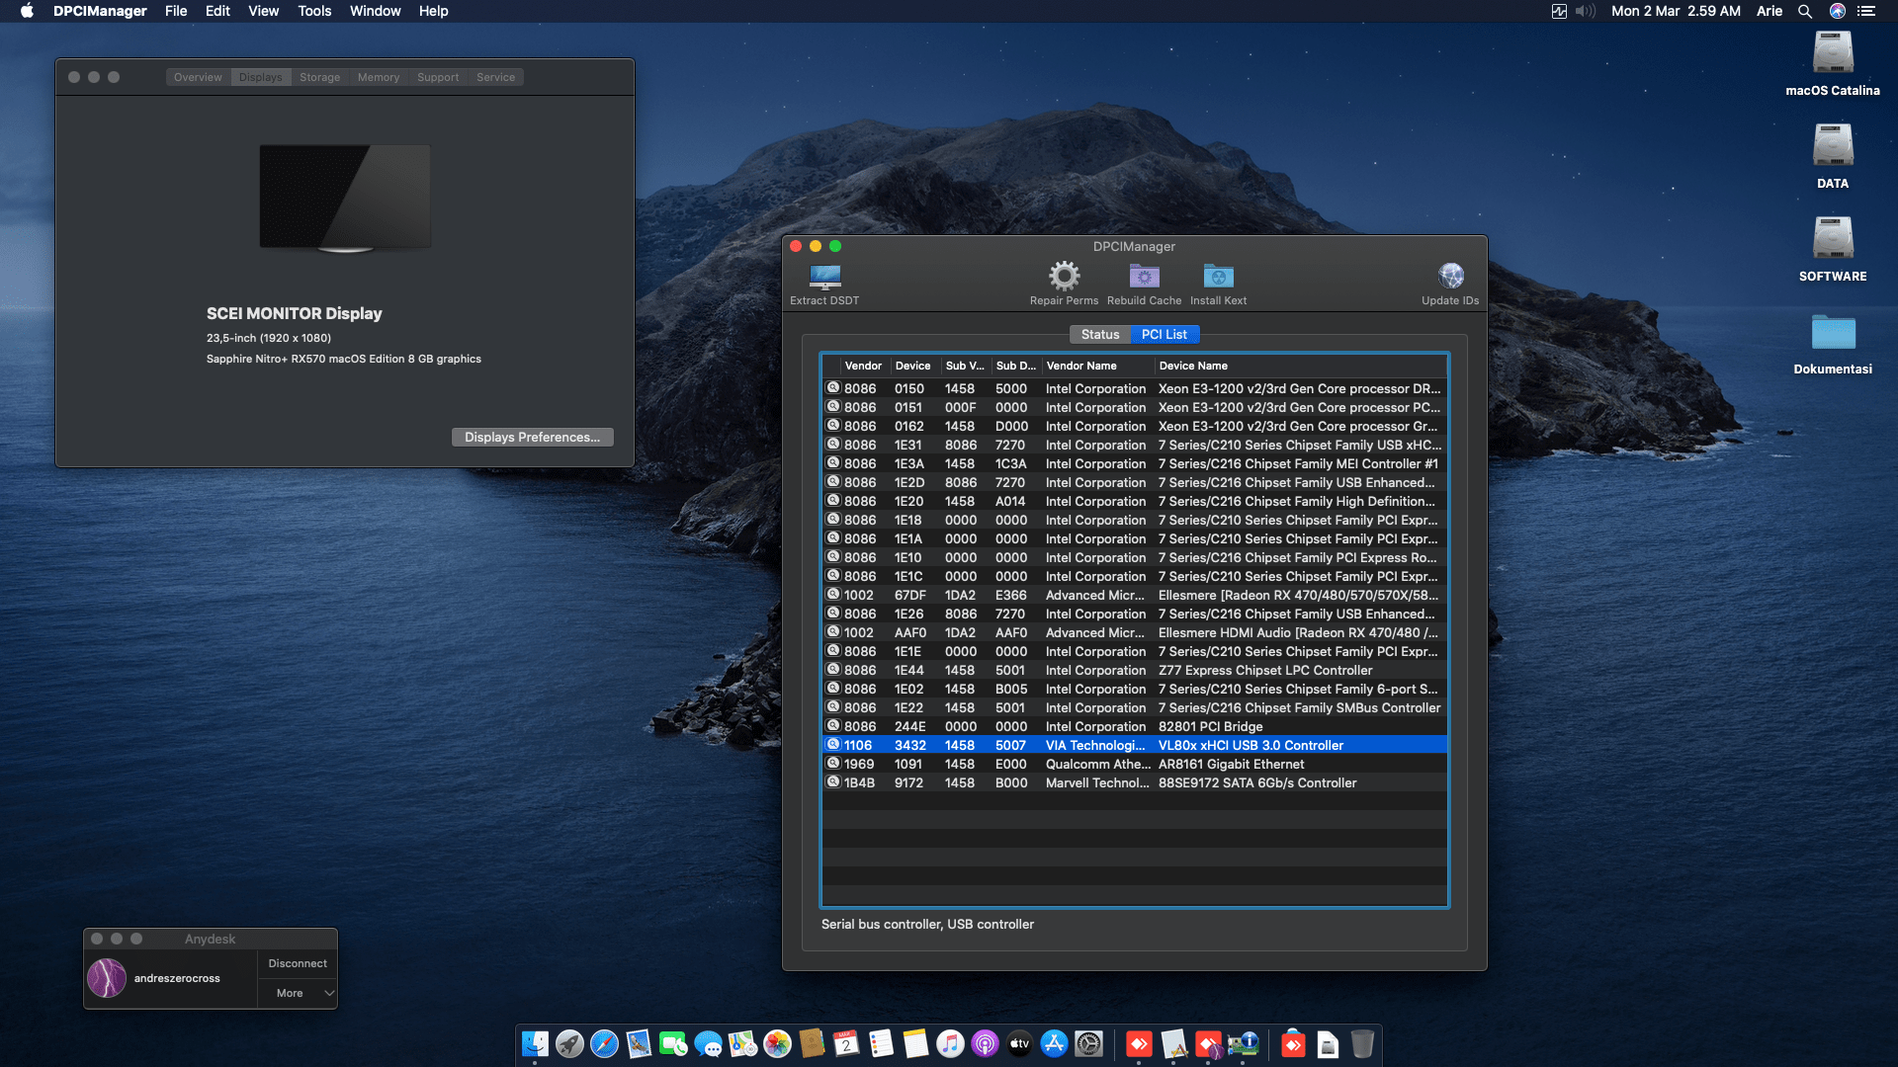
Task: Switch to the Status tab
Action: point(1099,334)
